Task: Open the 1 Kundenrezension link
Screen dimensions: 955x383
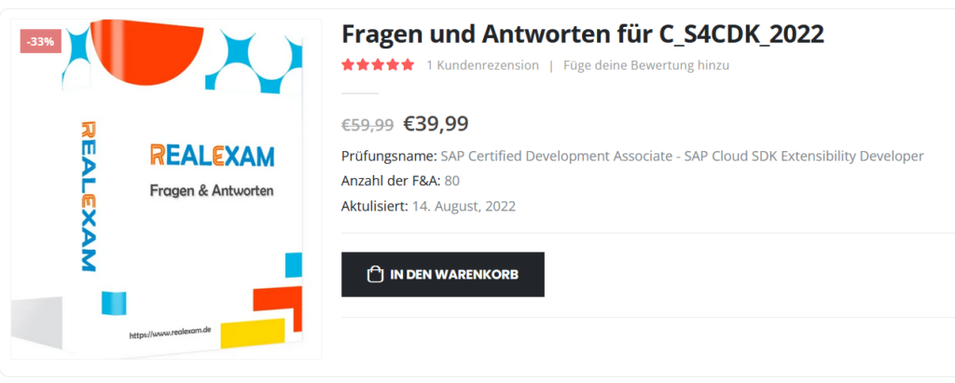Action: click(x=482, y=65)
